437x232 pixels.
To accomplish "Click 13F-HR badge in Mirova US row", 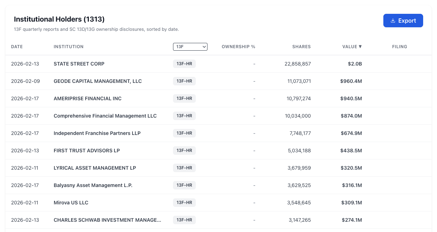I will [184, 203].
